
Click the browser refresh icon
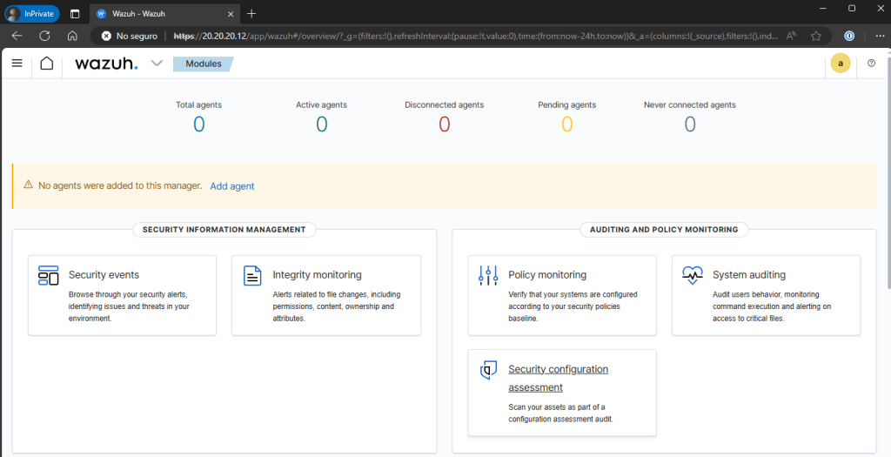pos(44,36)
